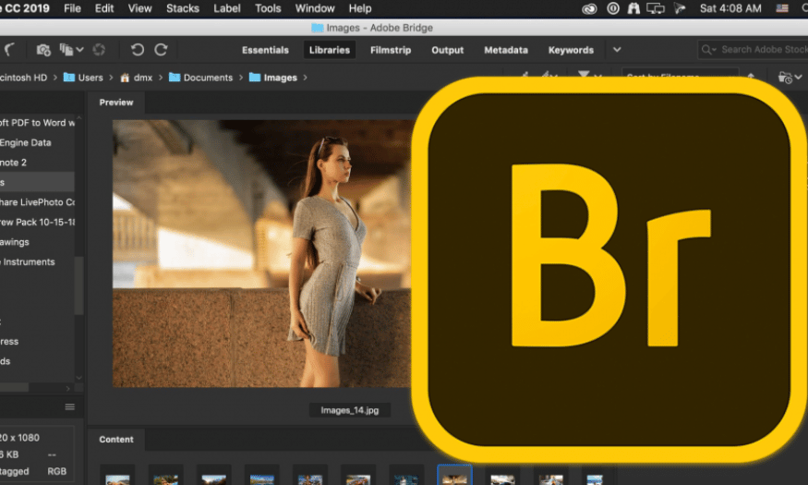This screenshot has width=808, height=485.
Task: Click Get Photos from Camera icon
Action: 43,50
